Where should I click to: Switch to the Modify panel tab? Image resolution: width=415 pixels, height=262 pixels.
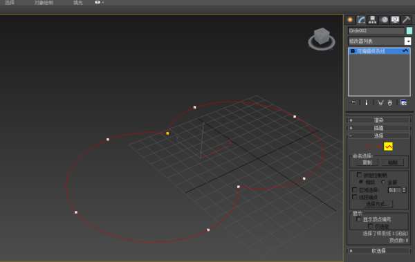point(361,20)
